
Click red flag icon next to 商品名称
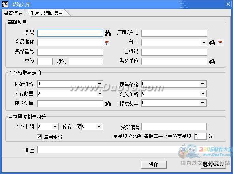[x=107, y=43]
